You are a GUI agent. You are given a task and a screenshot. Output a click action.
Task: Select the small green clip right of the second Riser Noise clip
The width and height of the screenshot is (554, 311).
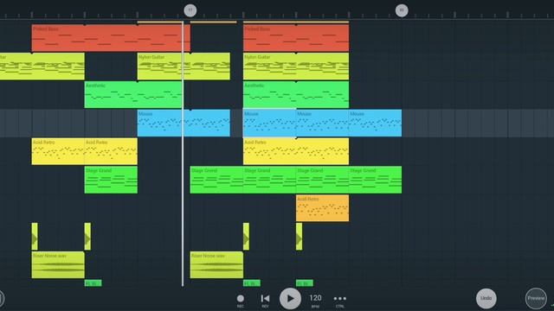[252, 282]
